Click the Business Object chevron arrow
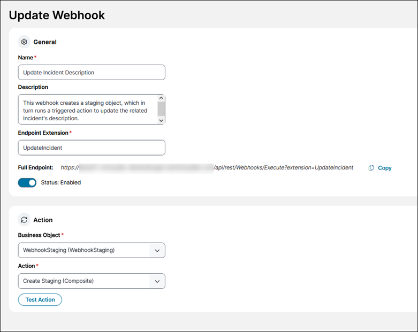This screenshot has width=418, height=332. pyautogui.click(x=157, y=250)
